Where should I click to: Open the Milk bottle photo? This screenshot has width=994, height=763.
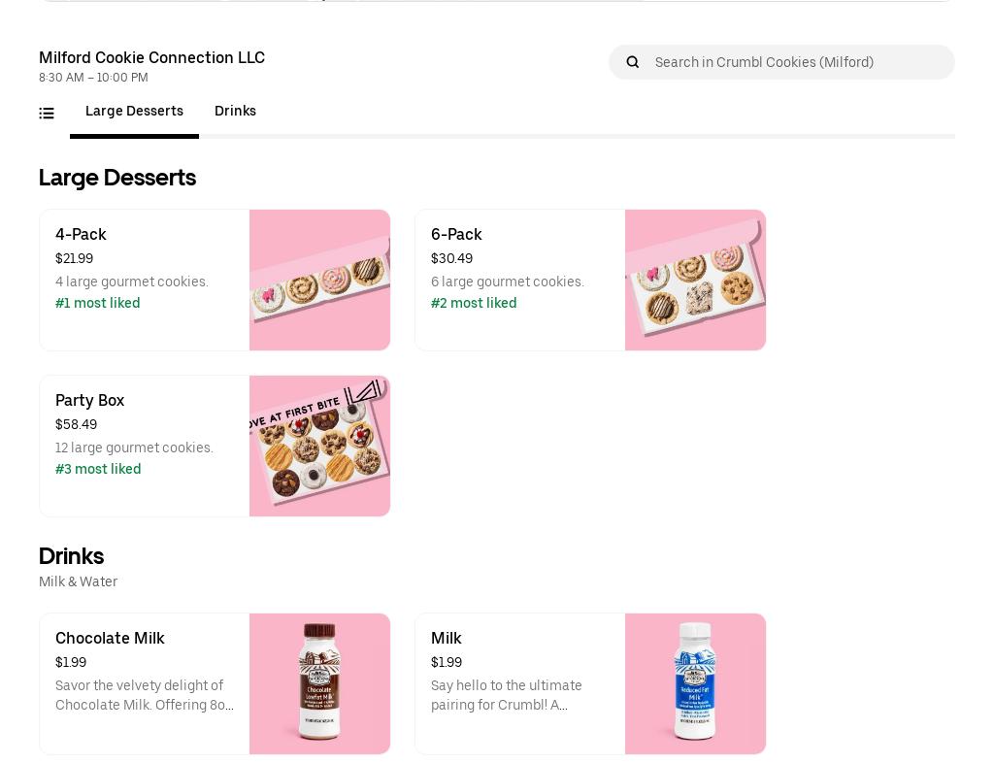tap(695, 683)
